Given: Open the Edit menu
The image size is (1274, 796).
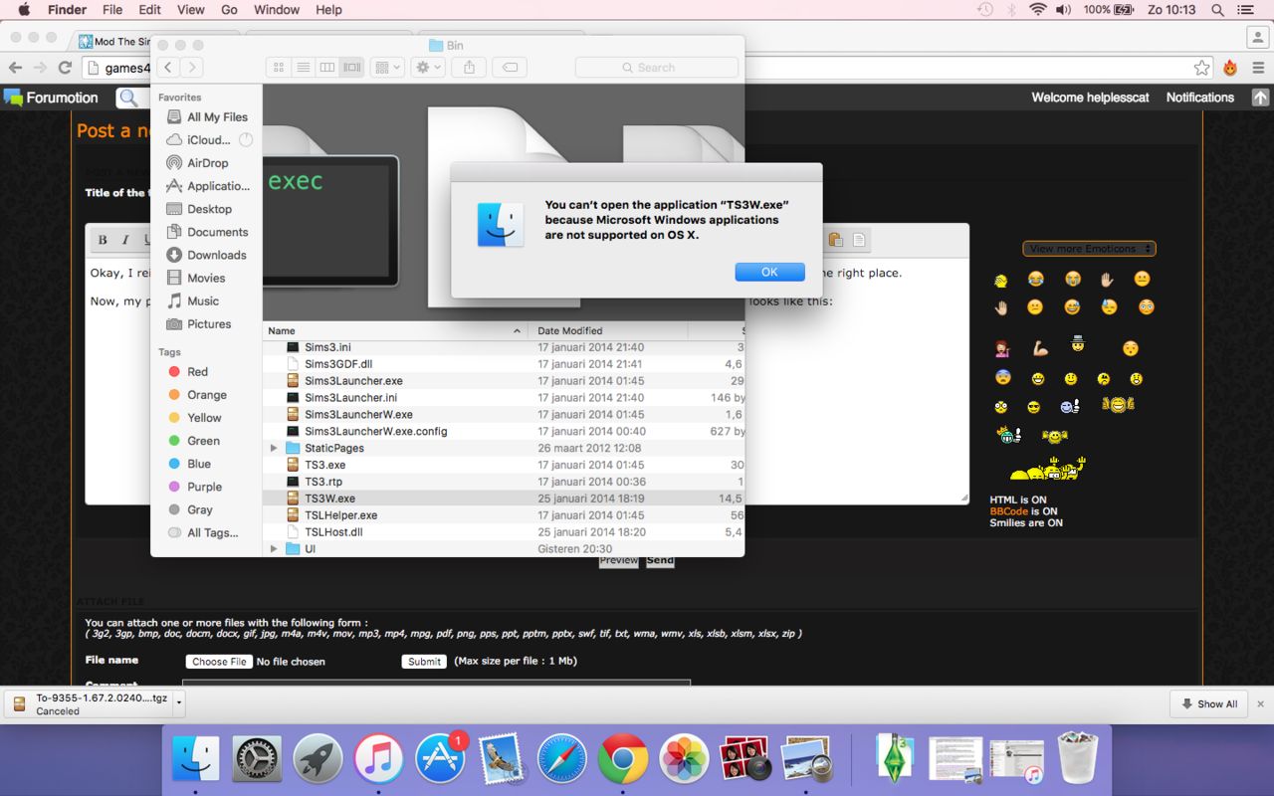Looking at the screenshot, I should [149, 10].
